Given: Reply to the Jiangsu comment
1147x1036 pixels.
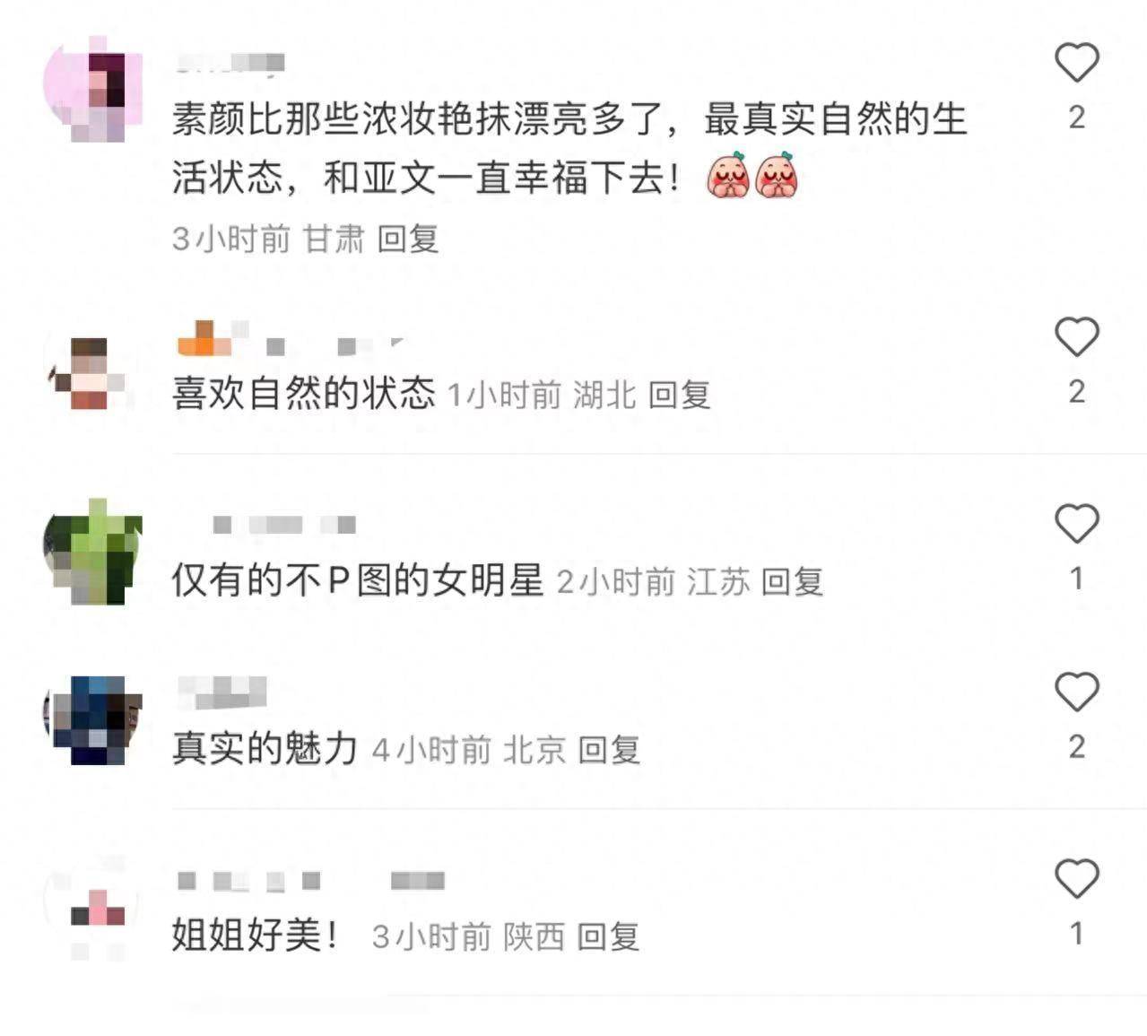Looking at the screenshot, I should point(792,582).
